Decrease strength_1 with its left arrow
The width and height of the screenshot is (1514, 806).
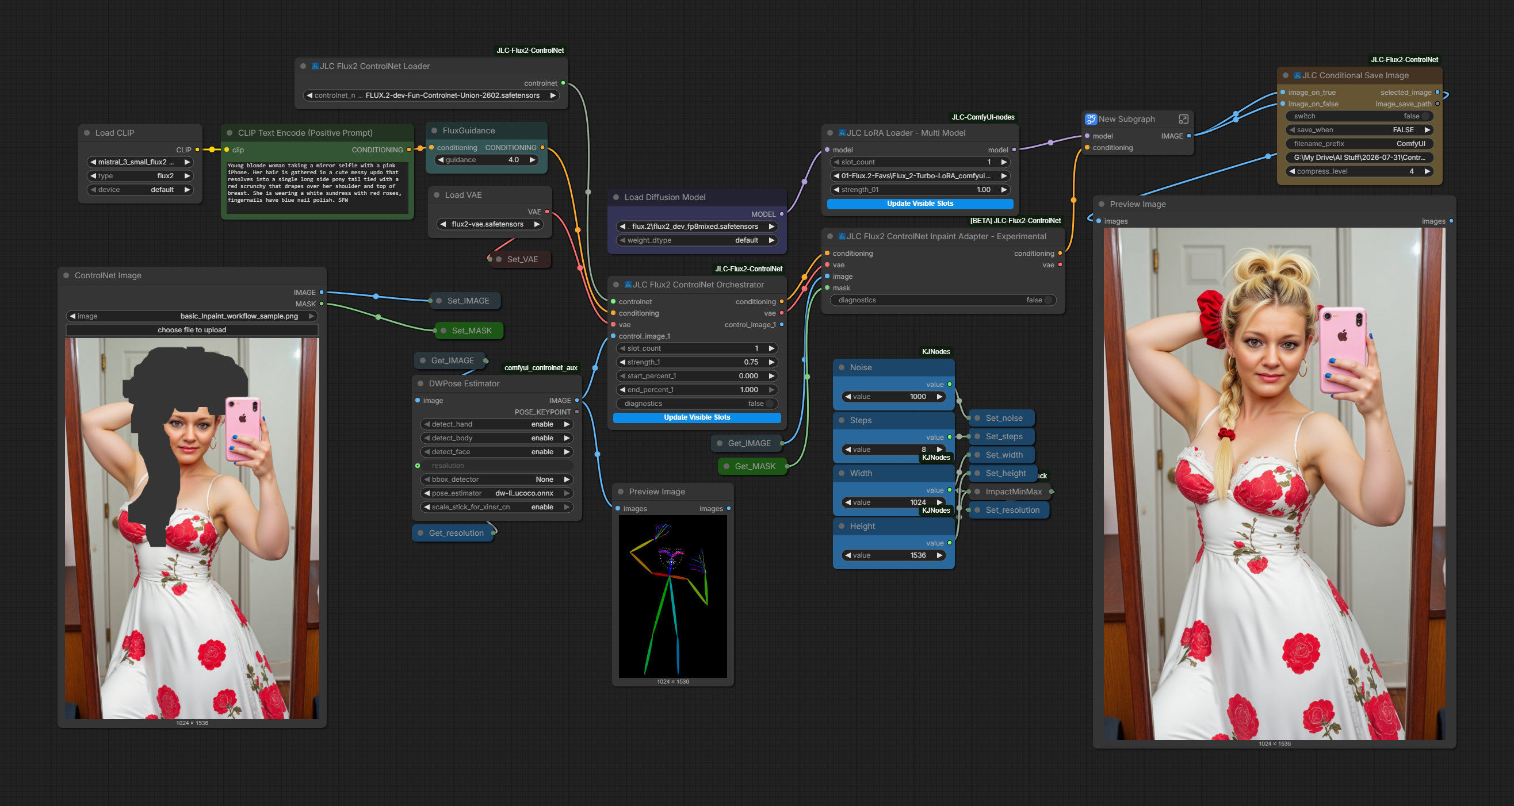(x=622, y=362)
